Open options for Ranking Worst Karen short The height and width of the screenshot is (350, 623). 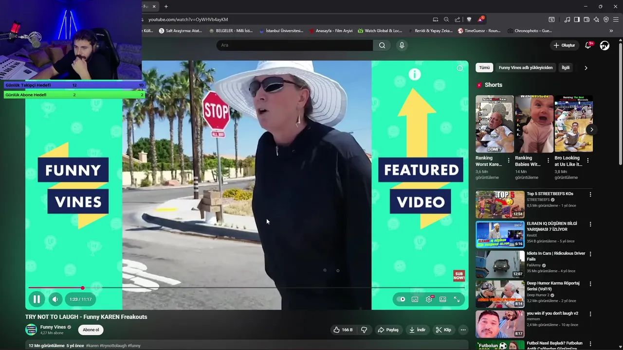click(x=509, y=160)
